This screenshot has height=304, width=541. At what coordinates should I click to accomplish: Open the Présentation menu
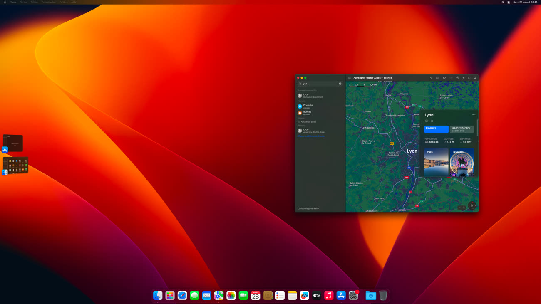click(48, 2)
